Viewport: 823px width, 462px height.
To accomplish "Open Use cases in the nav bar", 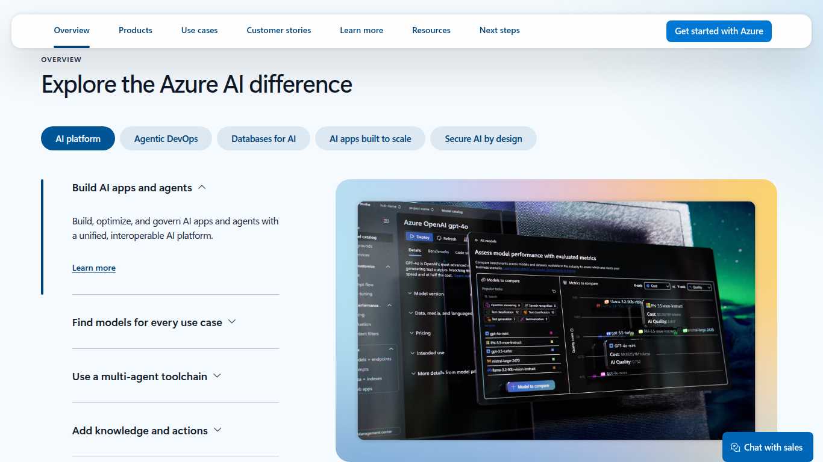I will tap(199, 30).
